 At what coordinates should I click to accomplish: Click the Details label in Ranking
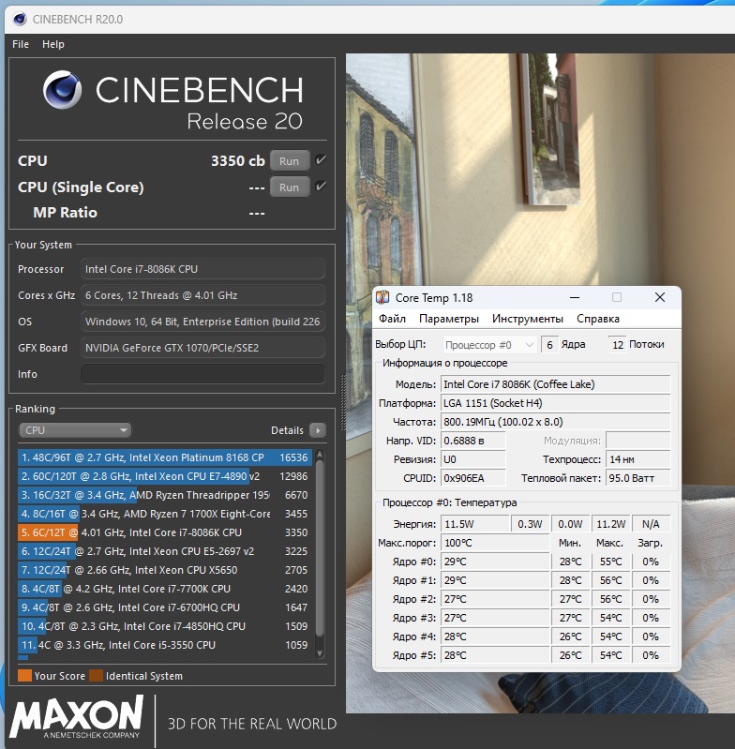point(287,430)
